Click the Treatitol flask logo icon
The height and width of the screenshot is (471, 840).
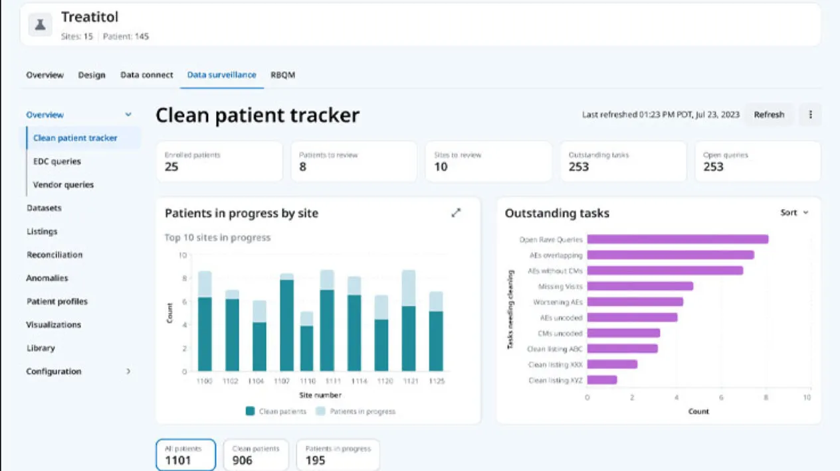coord(40,25)
